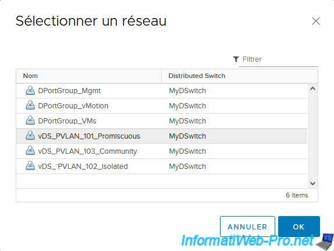Viewport: 334px width, 251px height.
Task: Click MyDSwitch cell in DPortGroup_VMs row
Action: tap(187, 121)
